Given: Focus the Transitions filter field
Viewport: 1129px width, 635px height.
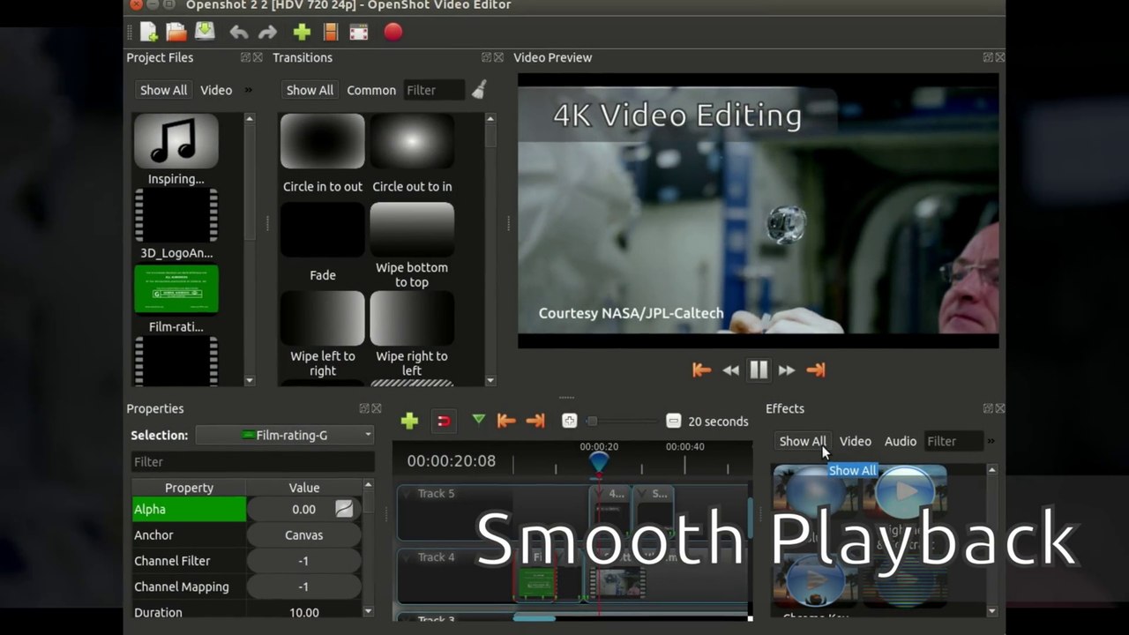Looking at the screenshot, I should (x=434, y=90).
